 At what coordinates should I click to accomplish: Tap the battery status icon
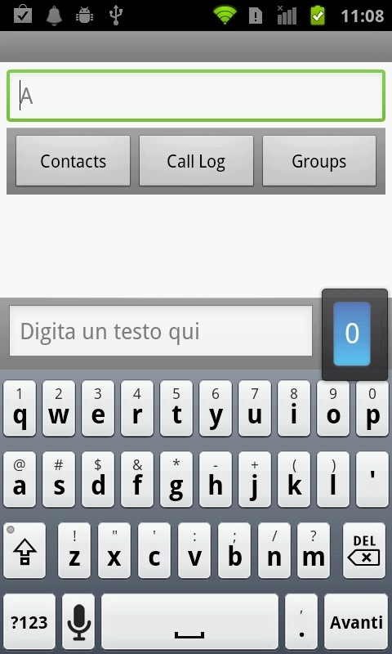coord(318,16)
